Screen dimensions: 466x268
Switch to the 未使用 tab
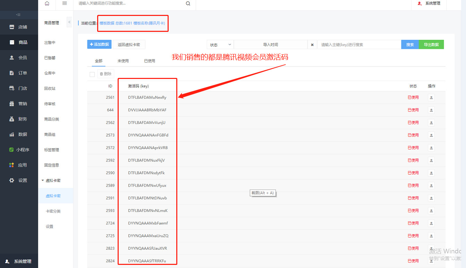123,61
